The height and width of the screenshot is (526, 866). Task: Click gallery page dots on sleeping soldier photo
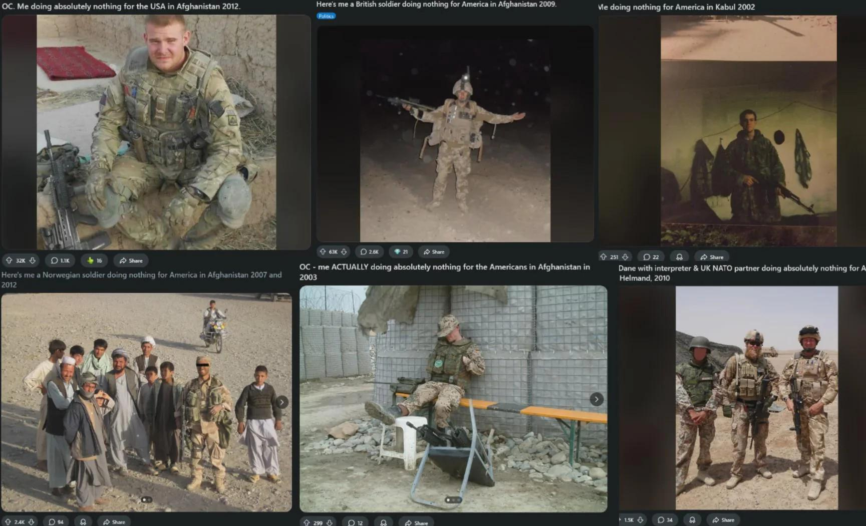point(453,500)
